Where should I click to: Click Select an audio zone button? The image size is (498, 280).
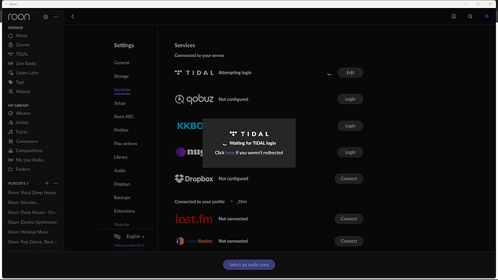click(249, 265)
